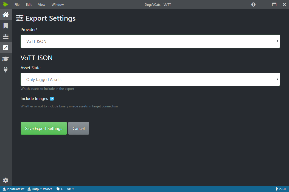Open the help question mark icon
The image size is (289, 192).
coord(253,4)
